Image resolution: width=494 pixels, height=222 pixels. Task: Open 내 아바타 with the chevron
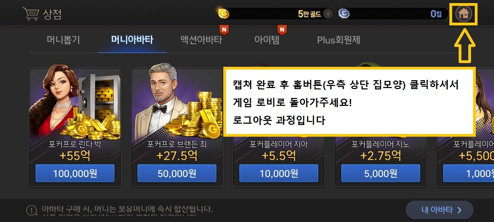click(x=440, y=210)
